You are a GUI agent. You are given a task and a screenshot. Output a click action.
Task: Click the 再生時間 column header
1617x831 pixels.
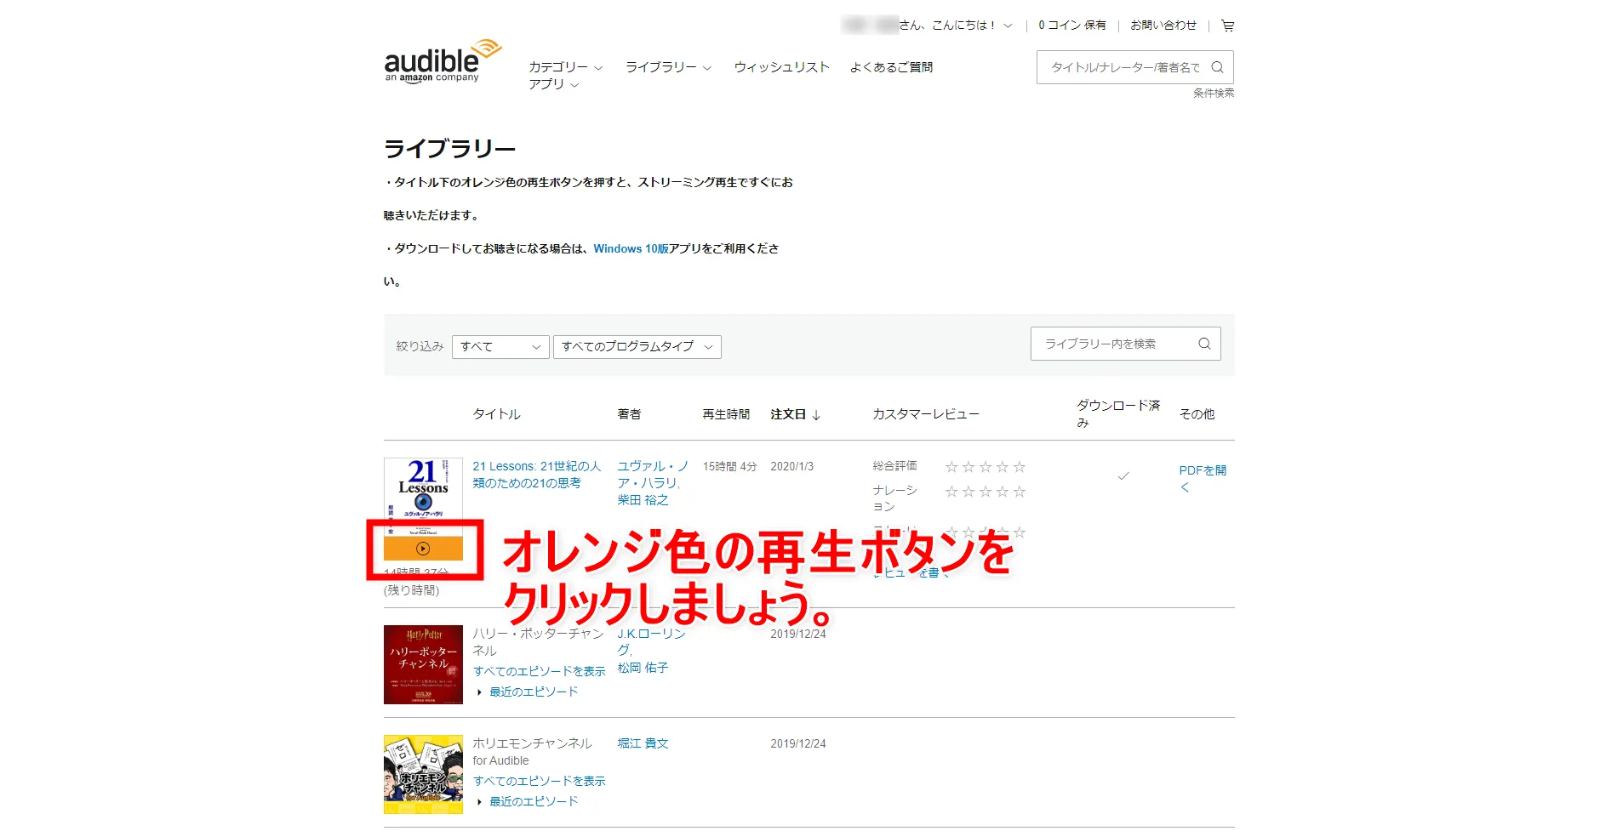726,414
